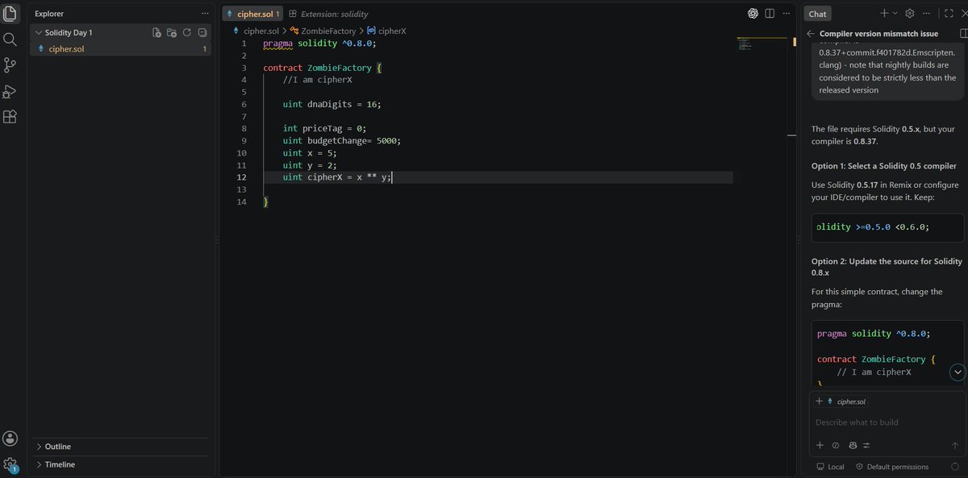Collapse all folders in Explorer
968x478 pixels.
[x=202, y=33]
